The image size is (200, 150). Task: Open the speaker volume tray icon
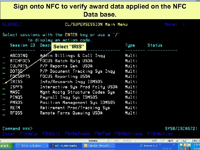pyautogui.click(x=189, y=148)
